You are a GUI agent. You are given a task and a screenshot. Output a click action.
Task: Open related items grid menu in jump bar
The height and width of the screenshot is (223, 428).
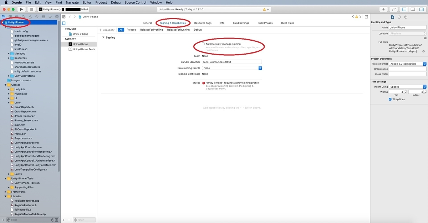click(64, 17)
